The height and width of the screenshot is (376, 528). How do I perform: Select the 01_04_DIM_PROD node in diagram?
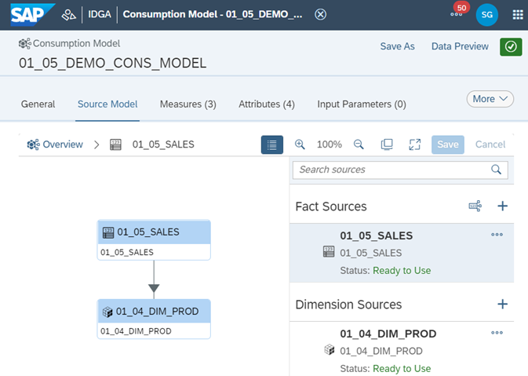click(155, 312)
